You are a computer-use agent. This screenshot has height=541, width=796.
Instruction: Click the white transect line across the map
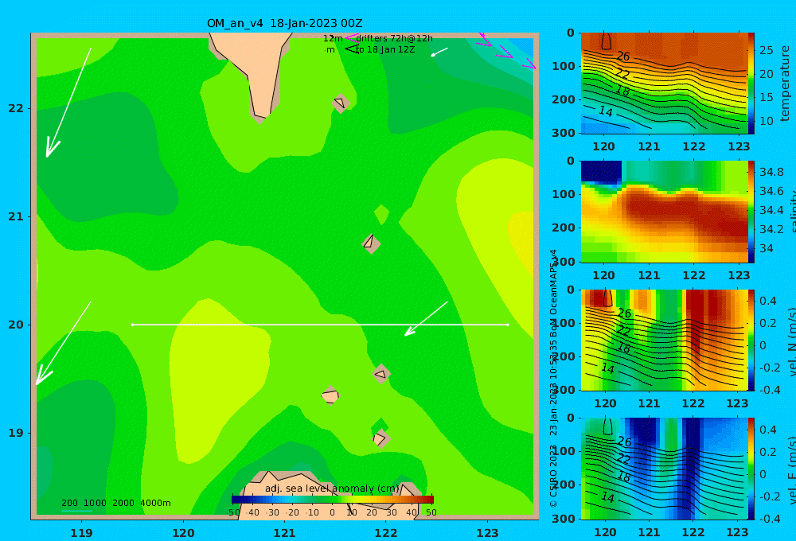pos(320,325)
